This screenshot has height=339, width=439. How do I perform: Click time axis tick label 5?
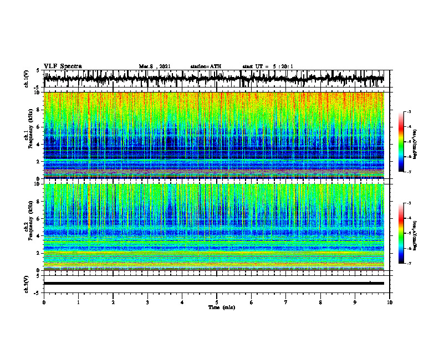(217, 302)
